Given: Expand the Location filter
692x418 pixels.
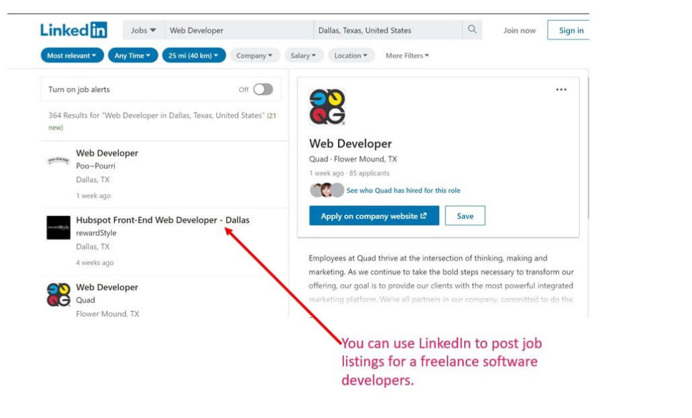Looking at the screenshot, I should coord(351,55).
